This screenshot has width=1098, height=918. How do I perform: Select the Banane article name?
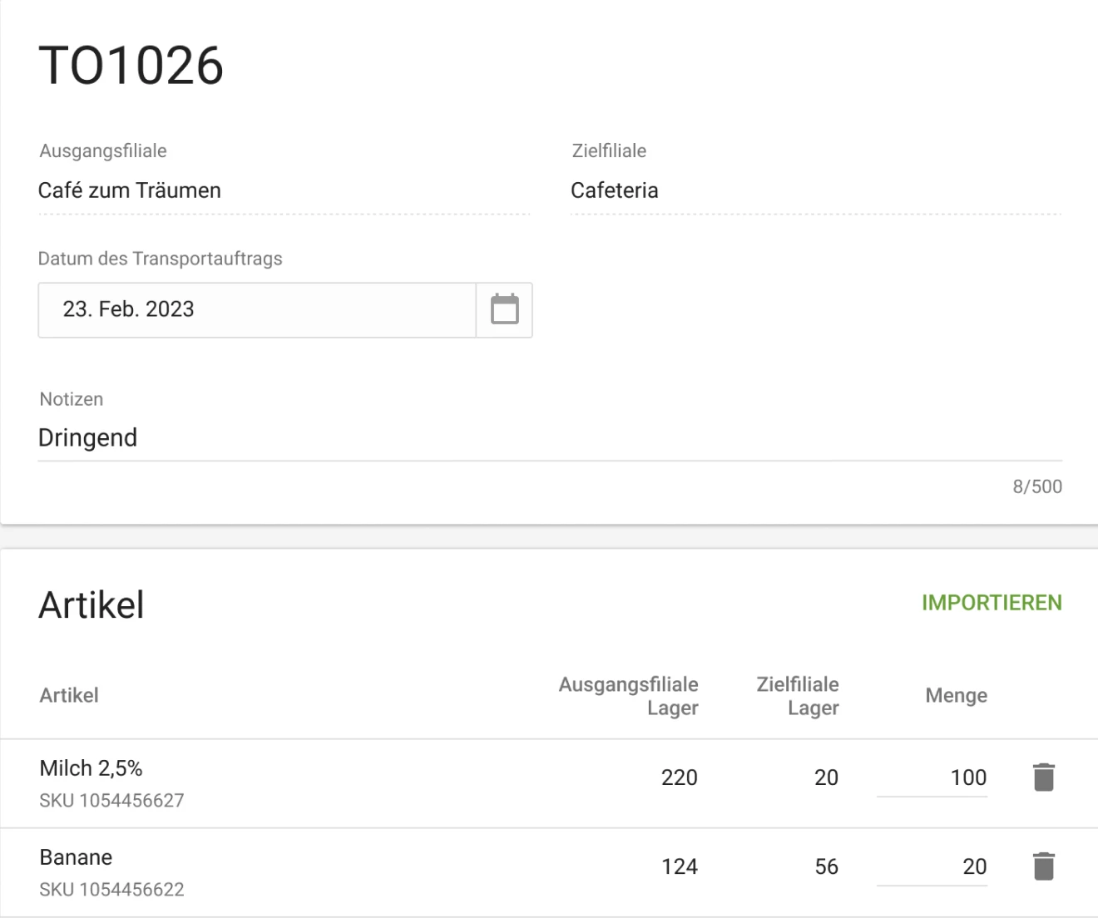point(76,857)
